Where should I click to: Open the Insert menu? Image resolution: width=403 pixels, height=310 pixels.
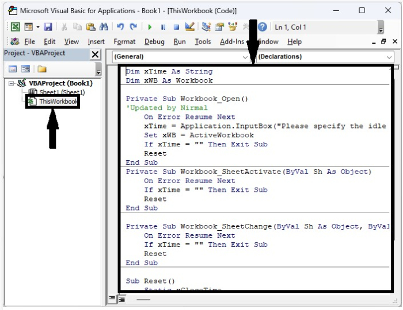coord(96,41)
